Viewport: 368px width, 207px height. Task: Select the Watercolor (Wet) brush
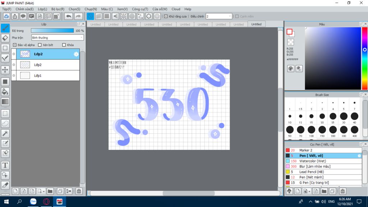point(323,161)
